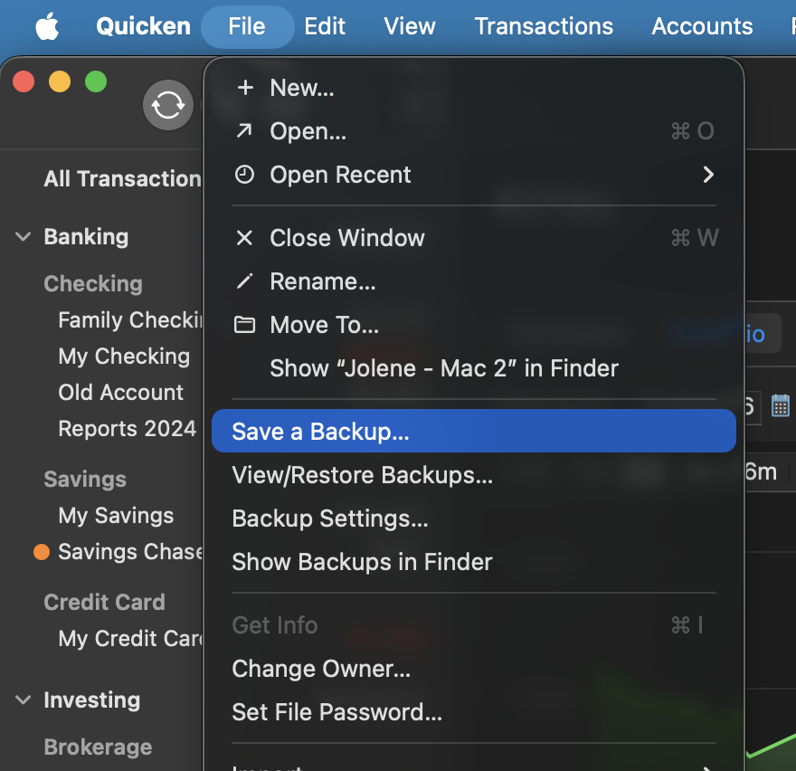Click the X icon beside Close Window

click(244, 237)
